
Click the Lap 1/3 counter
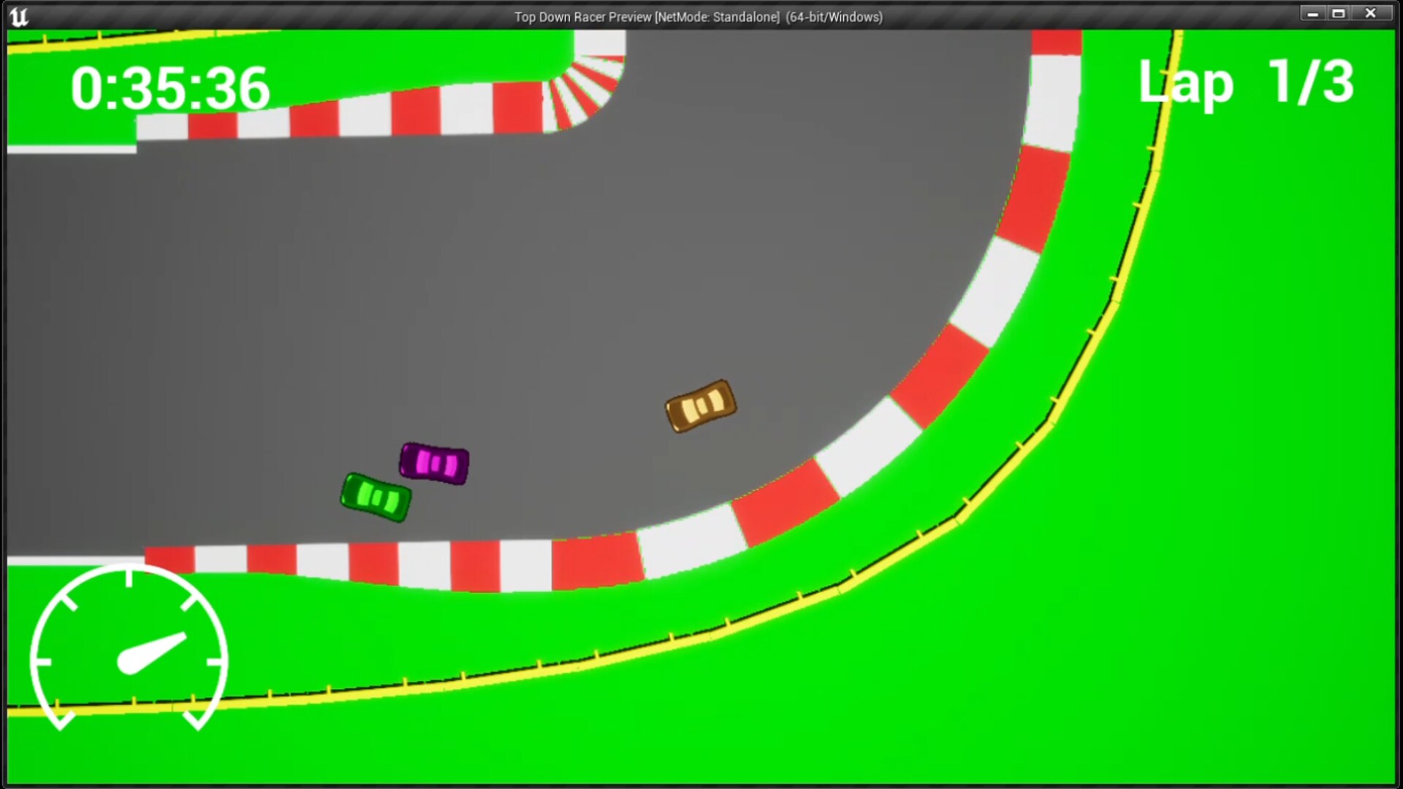point(1247,83)
